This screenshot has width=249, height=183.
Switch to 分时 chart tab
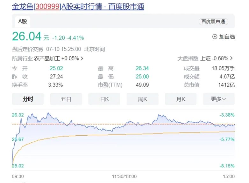point(28,99)
